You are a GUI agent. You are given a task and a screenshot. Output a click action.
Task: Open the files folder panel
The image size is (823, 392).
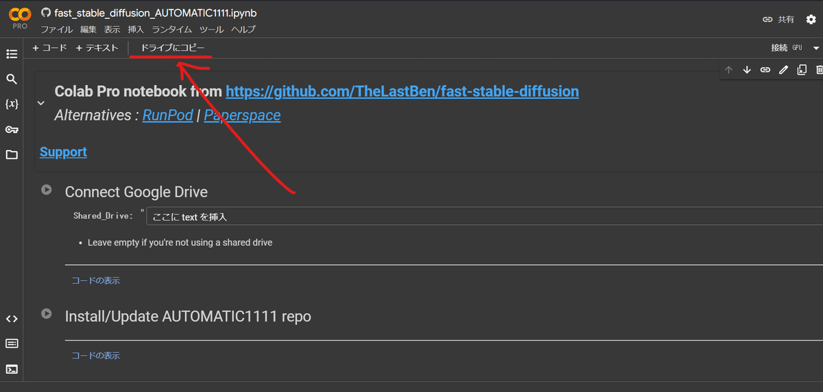[12, 155]
